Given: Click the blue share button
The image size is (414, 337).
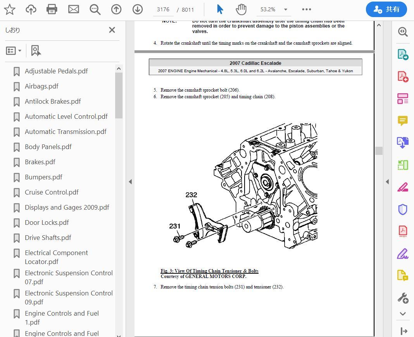Looking at the screenshot, I should [x=386, y=9].
